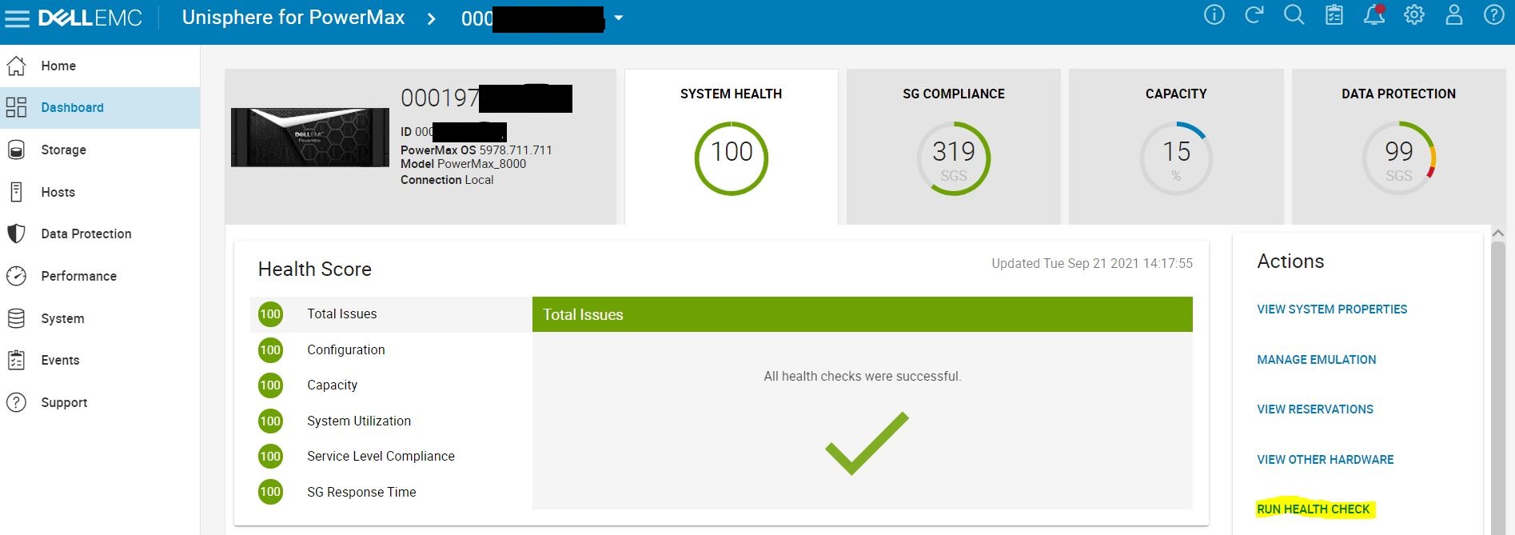Viewport: 1515px width, 535px height.
Task: Select SG Response Time row
Action: click(391, 492)
